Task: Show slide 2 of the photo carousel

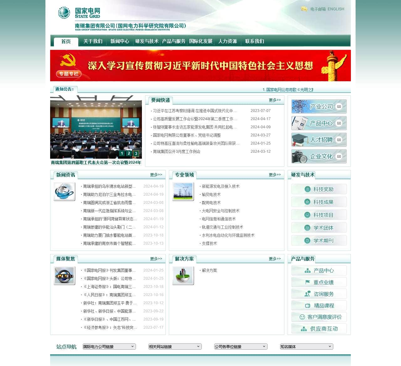Action: [129, 153]
